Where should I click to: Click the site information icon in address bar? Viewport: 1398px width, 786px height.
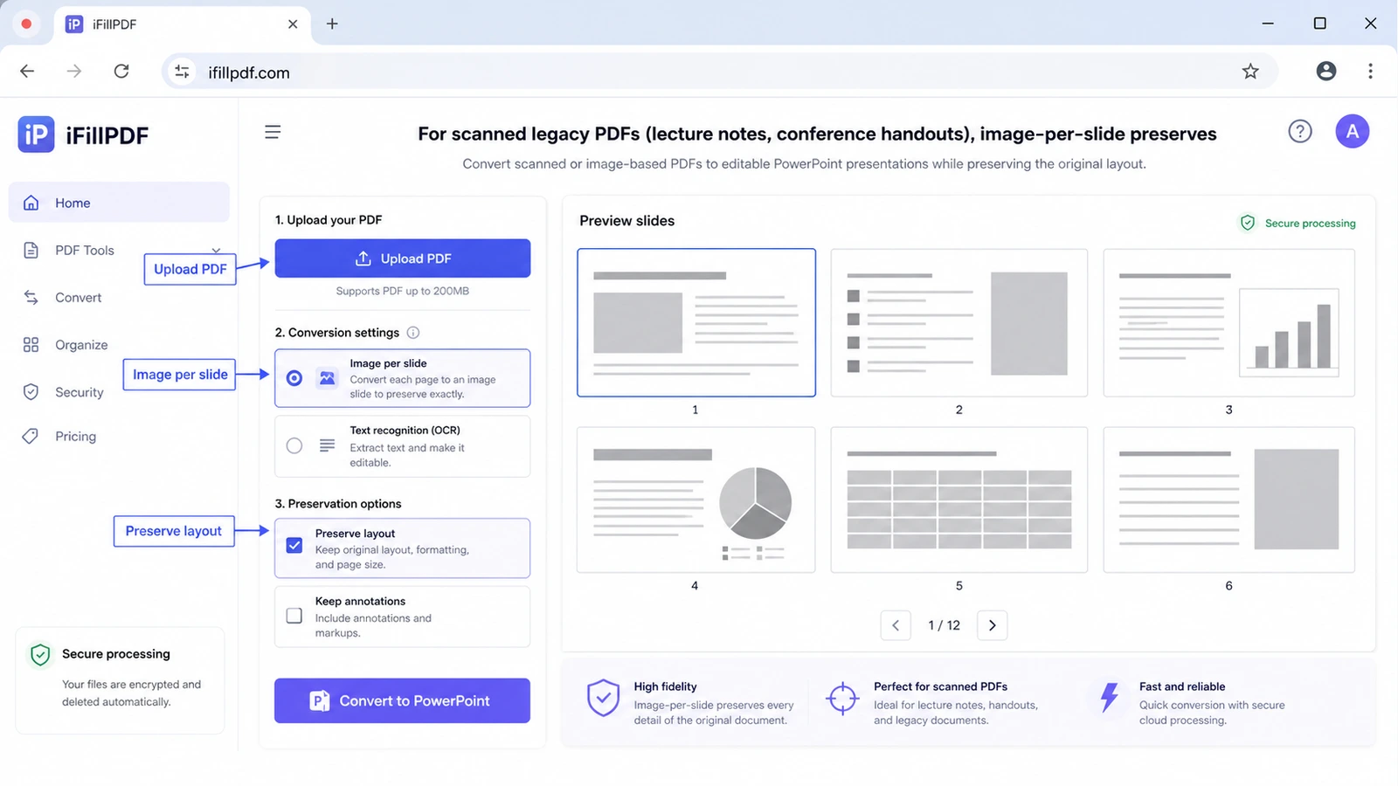(182, 72)
